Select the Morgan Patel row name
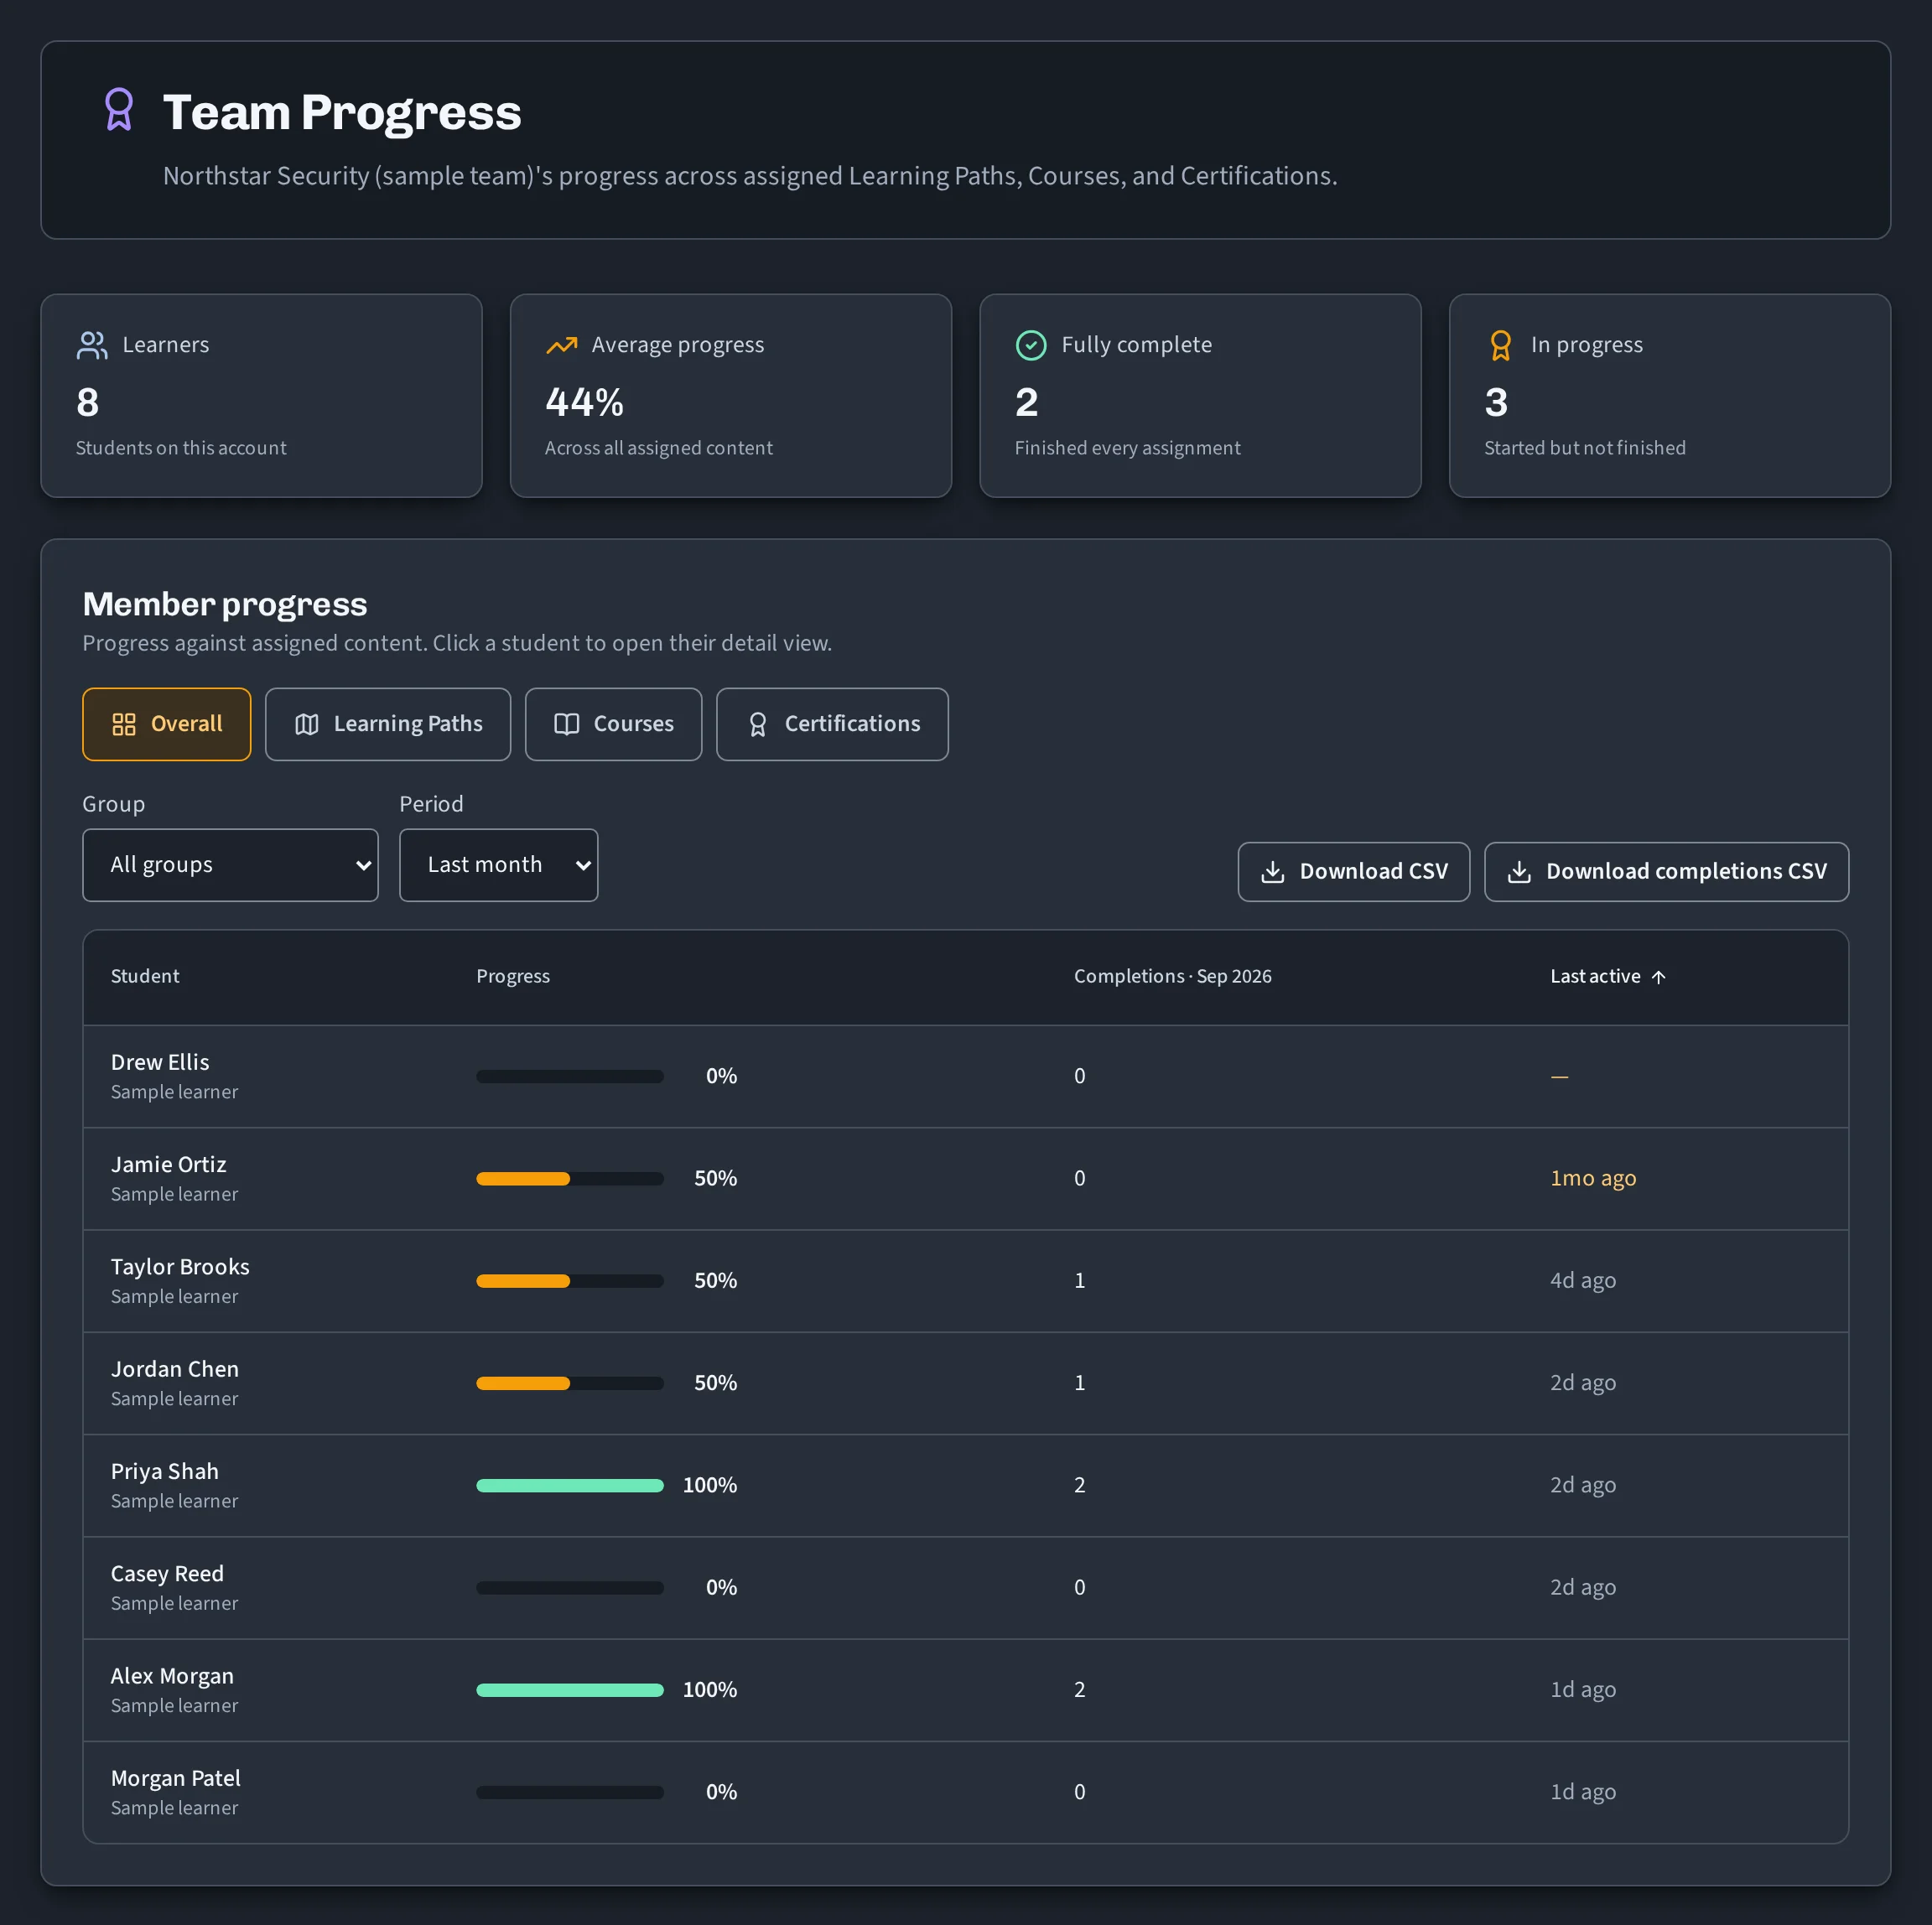 176,1778
